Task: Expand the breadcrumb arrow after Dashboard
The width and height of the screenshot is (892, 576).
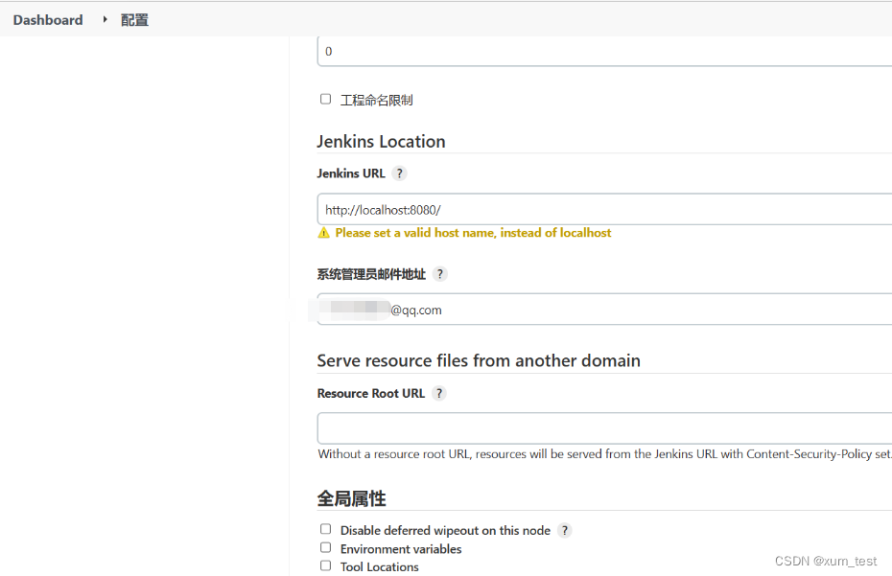Action: click(105, 19)
